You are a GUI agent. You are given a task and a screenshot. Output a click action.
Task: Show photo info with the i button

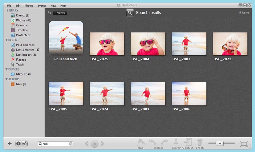(18, 143)
